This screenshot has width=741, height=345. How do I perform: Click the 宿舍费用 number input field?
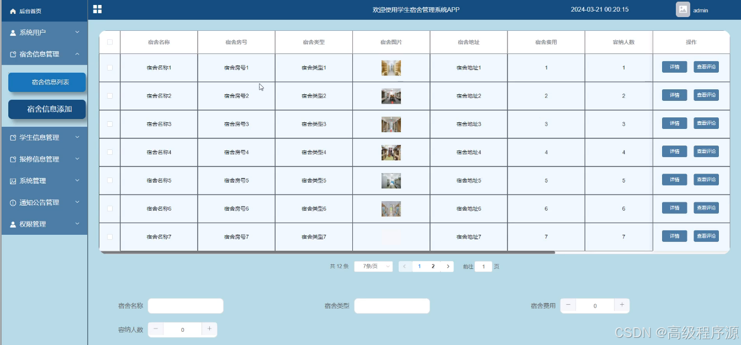(595, 306)
